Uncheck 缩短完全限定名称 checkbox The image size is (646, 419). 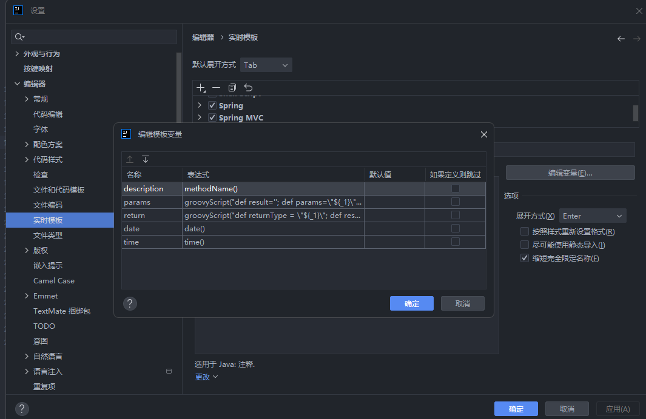tap(525, 258)
